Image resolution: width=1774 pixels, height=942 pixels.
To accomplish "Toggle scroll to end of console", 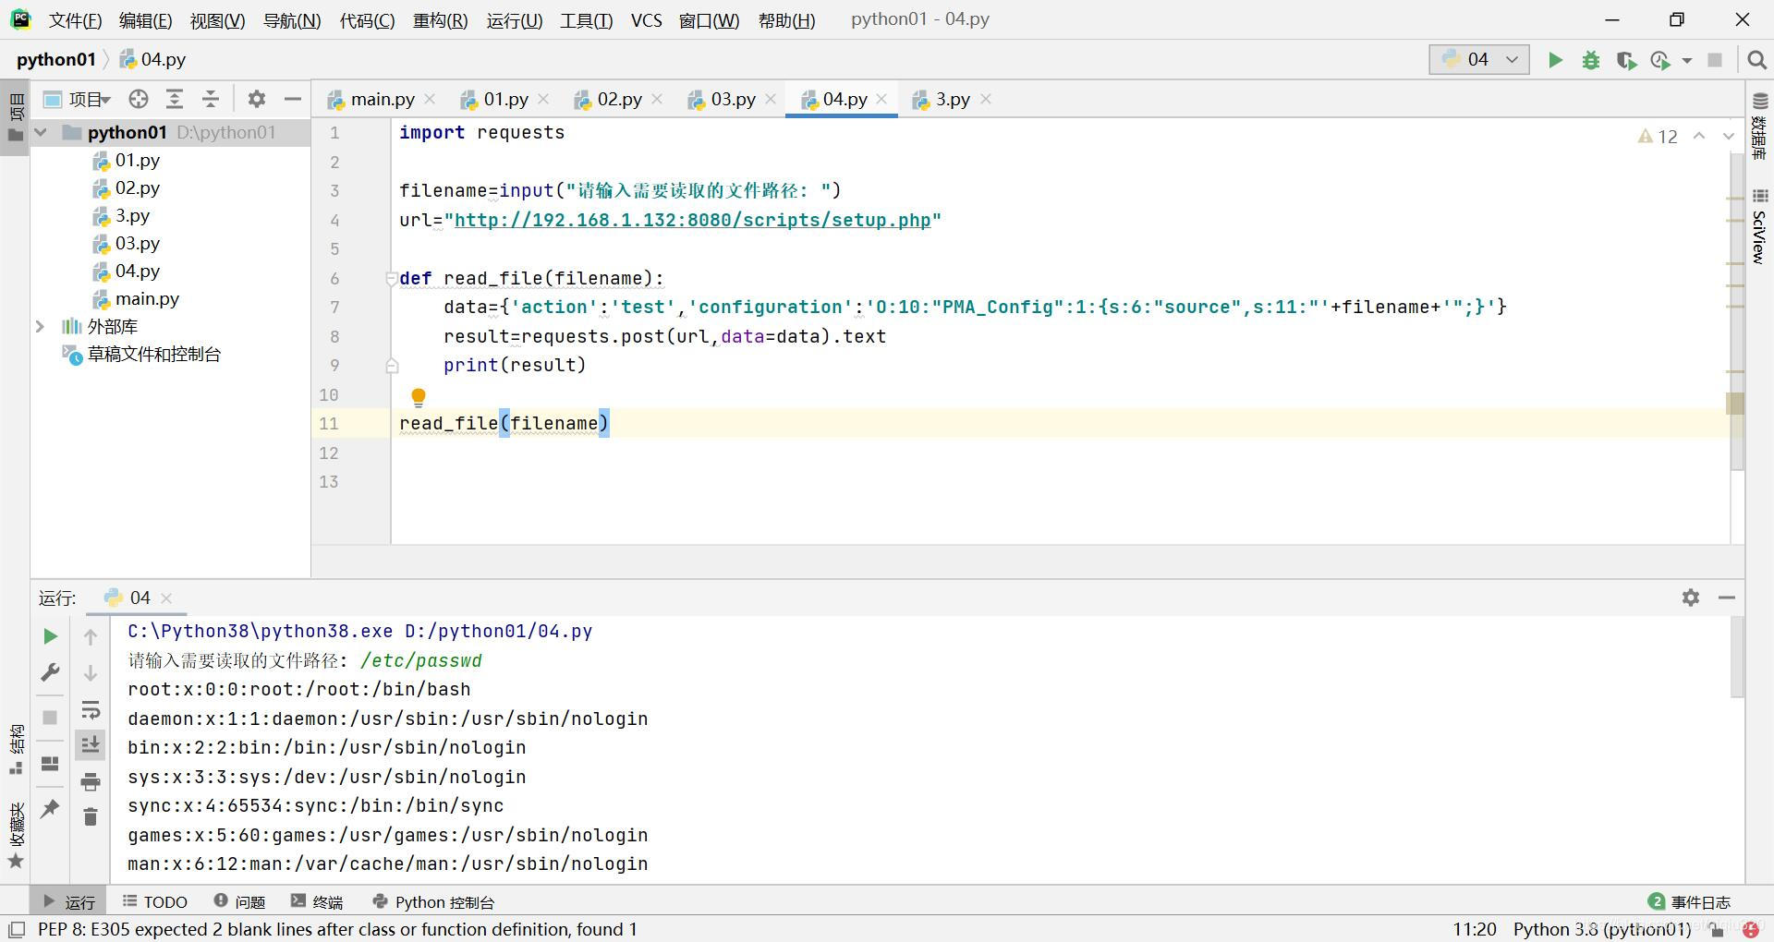I will [x=91, y=745].
